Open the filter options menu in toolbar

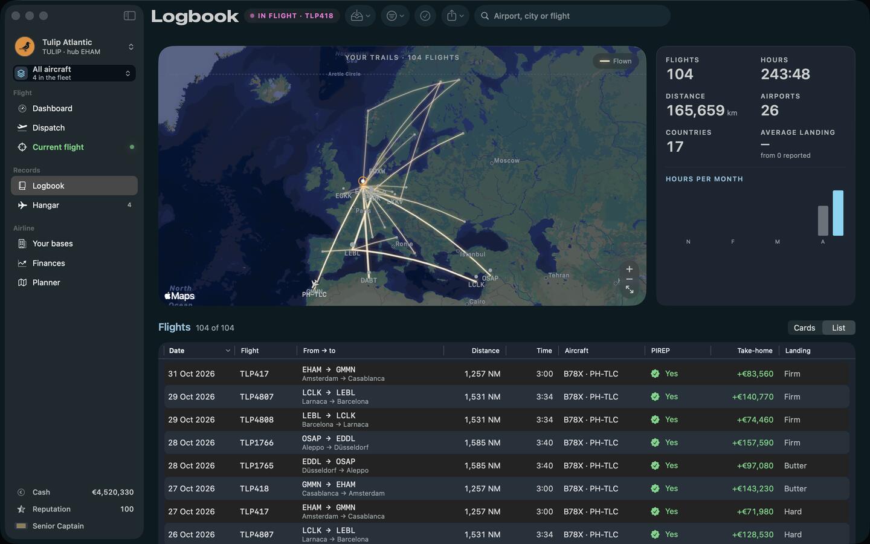[395, 16]
